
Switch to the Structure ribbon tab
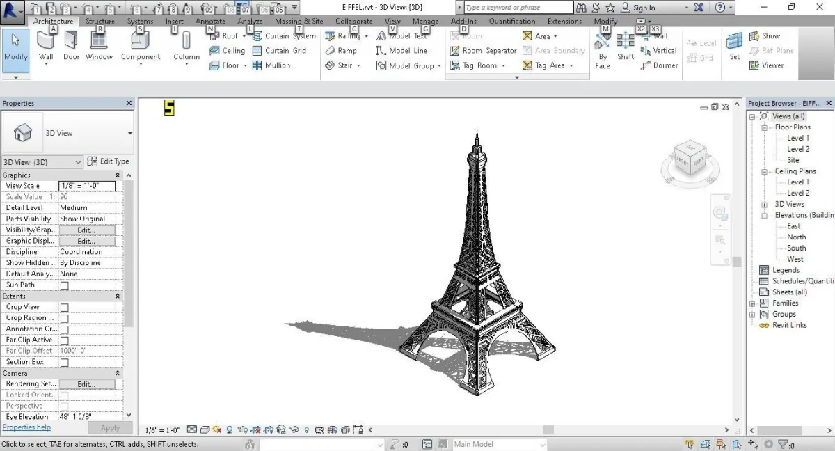(100, 22)
